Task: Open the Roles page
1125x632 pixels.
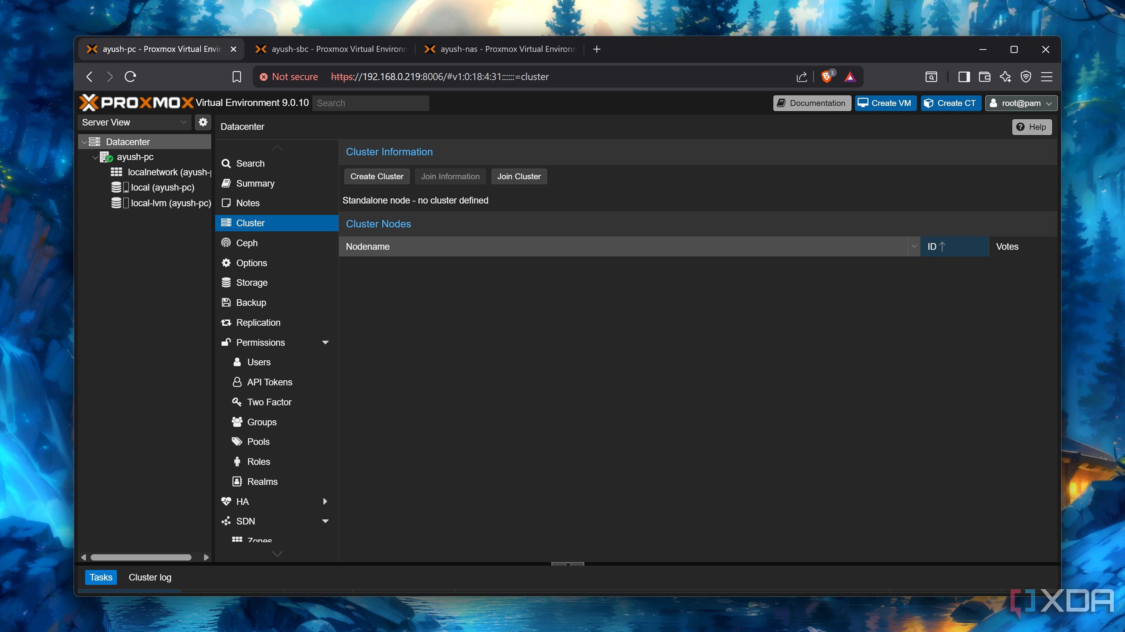Action: [277, 462]
